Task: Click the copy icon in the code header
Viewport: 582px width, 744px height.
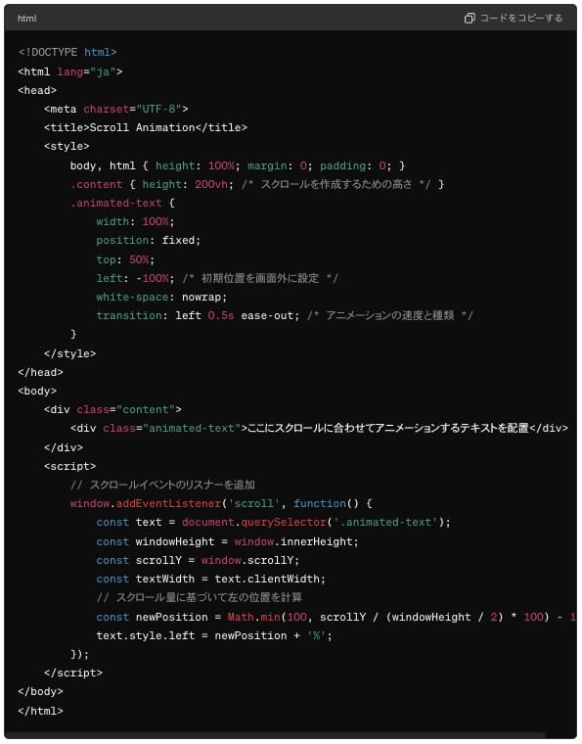Action: click(x=470, y=18)
